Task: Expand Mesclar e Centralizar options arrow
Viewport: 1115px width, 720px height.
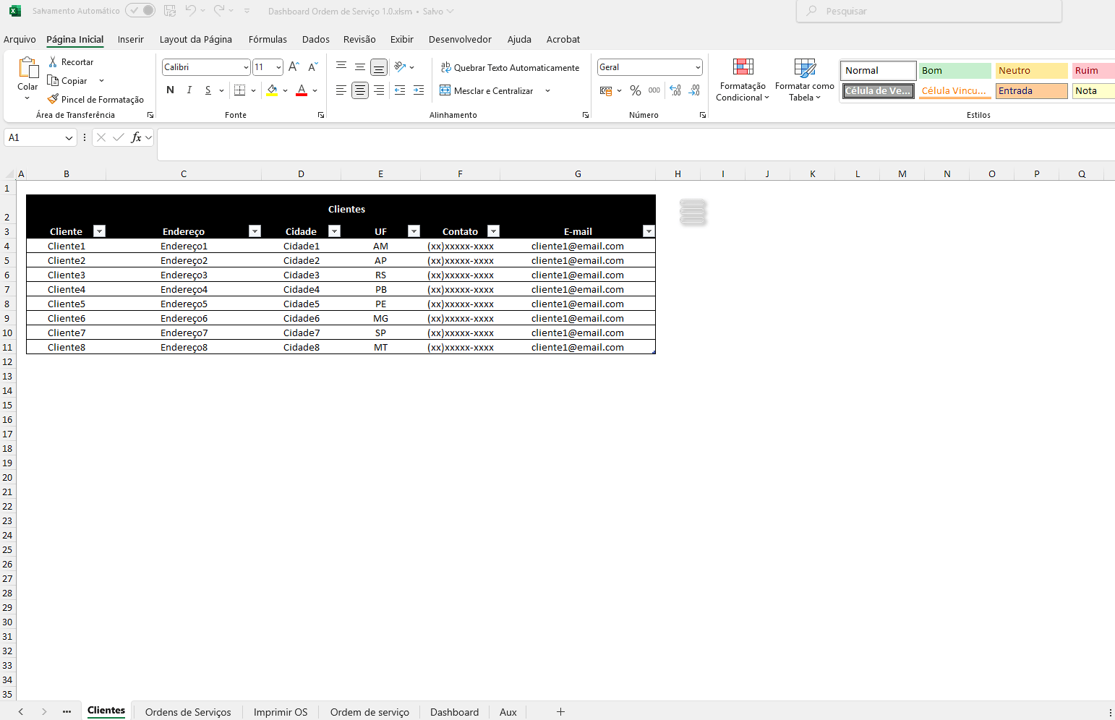Action: pyautogui.click(x=547, y=91)
